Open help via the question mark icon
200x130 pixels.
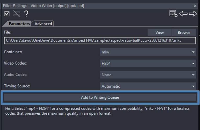coord(26,14)
